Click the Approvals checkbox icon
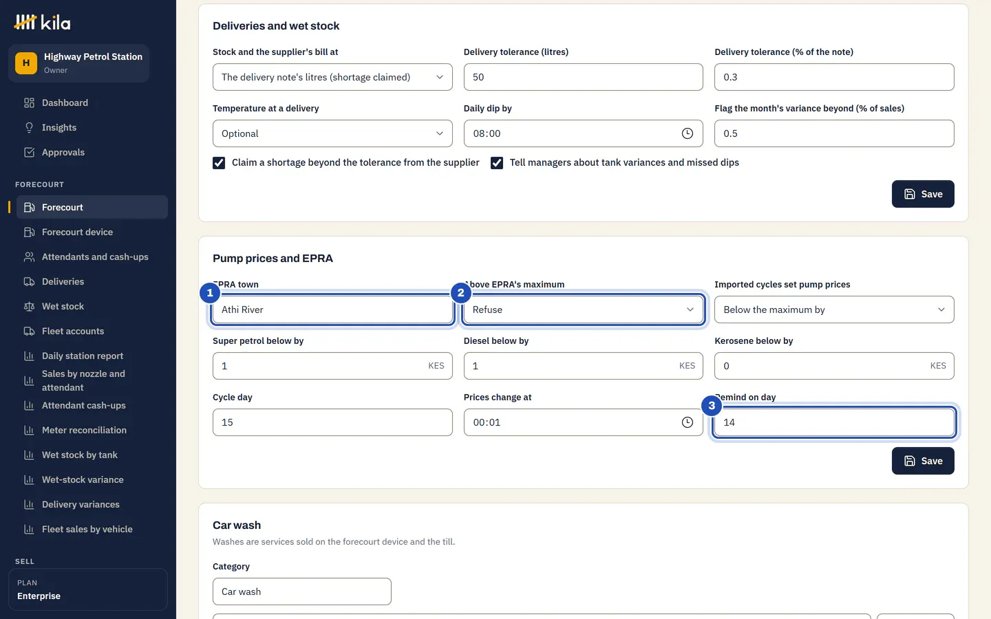This screenshot has height=619, width=991. point(29,152)
